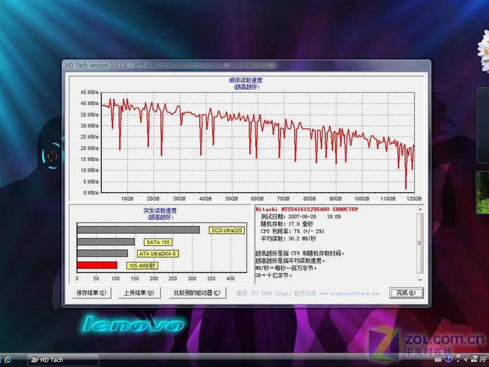Click the Hitachi HTS541612J9SA00 drive name
Viewport: 489px width, 367px height.
click(307, 209)
